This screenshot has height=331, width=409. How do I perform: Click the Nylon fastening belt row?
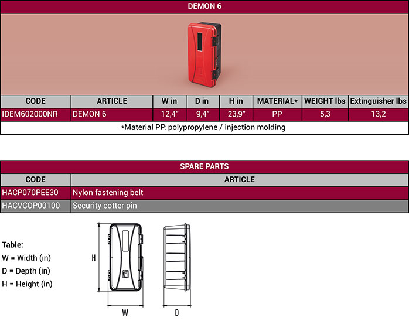coord(239,192)
